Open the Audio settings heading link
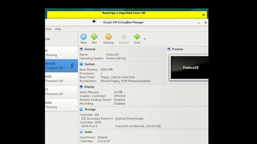The height and width of the screenshot is (144, 257). tap(88, 132)
